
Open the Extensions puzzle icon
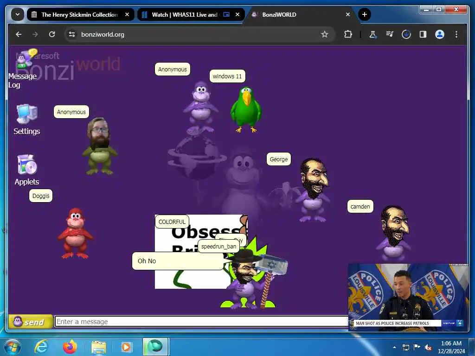(x=348, y=34)
